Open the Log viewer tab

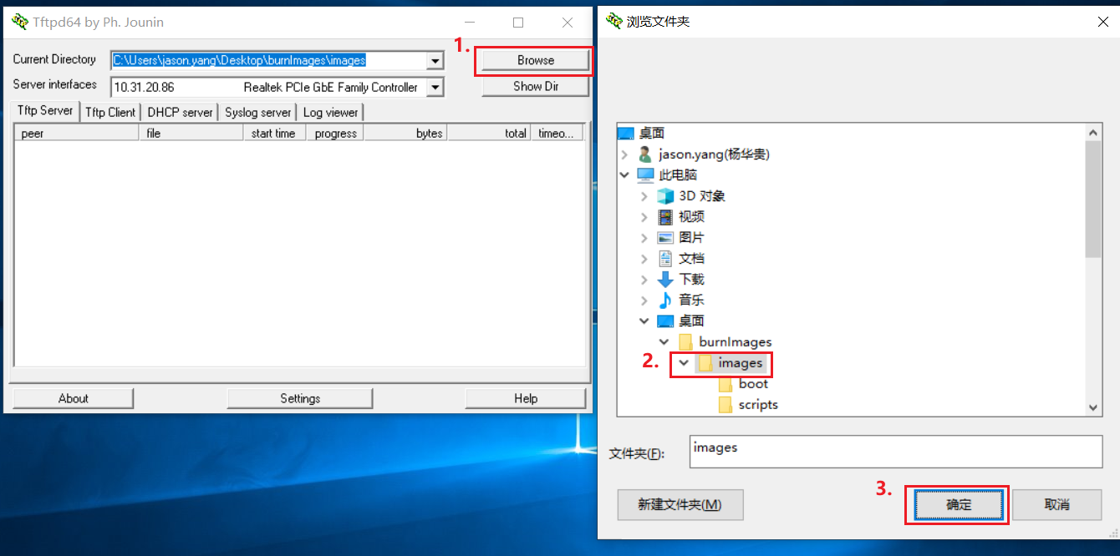tap(330, 112)
